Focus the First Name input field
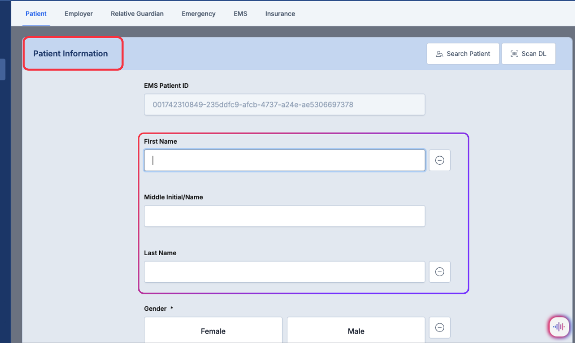575x343 pixels. click(284, 160)
